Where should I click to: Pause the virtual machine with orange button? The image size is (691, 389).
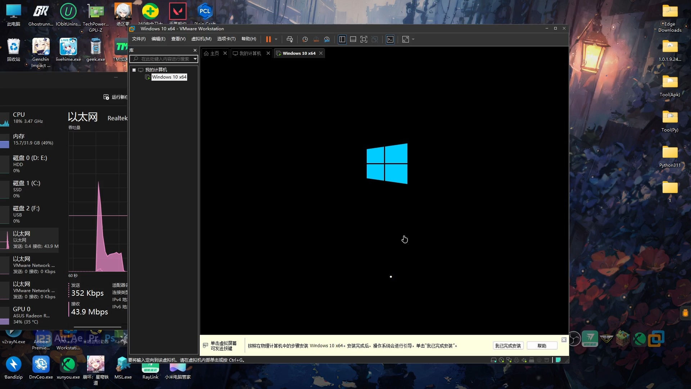coord(268,39)
